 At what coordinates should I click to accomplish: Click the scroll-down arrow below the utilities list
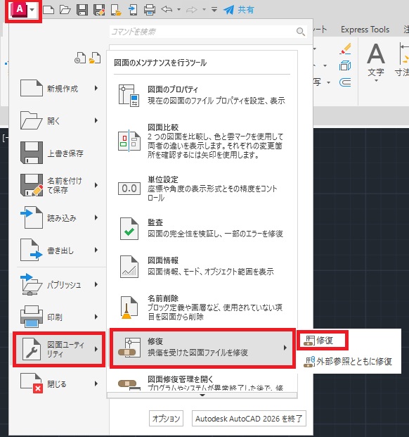tap(202, 395)
